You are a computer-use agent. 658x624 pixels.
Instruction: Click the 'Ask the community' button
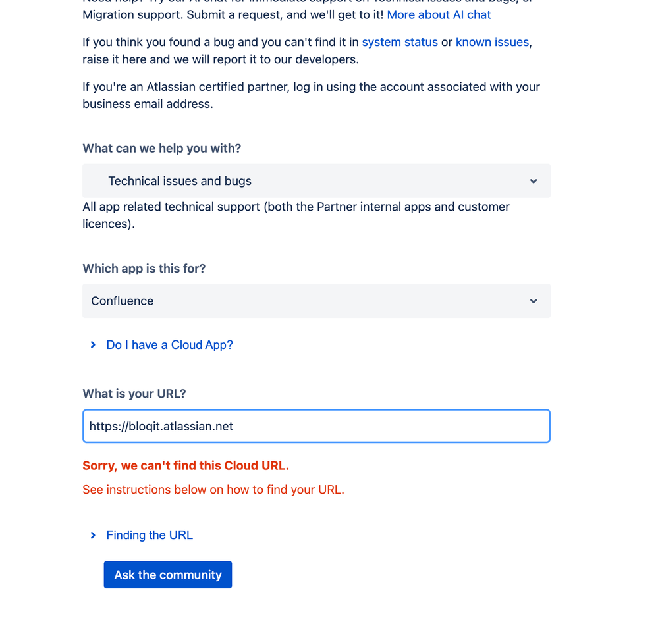click(168, 575)
